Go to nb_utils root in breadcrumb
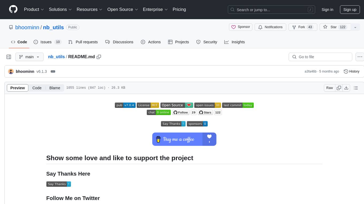364x204 pixels. [x=56, y=57]
